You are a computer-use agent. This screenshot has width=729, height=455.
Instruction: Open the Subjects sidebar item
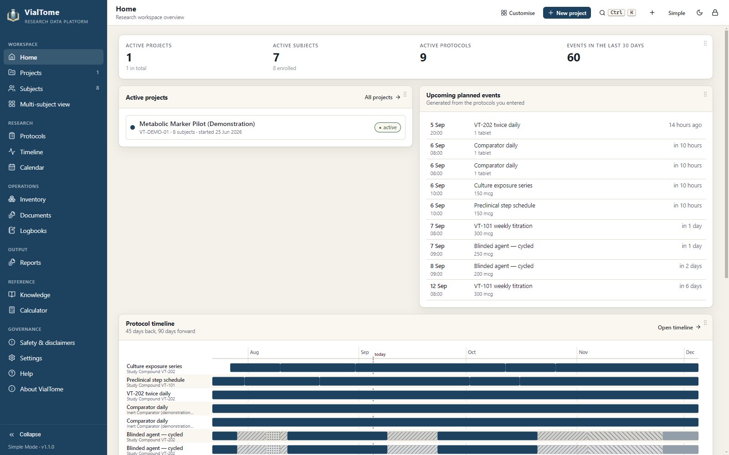[x=53, y=88]
